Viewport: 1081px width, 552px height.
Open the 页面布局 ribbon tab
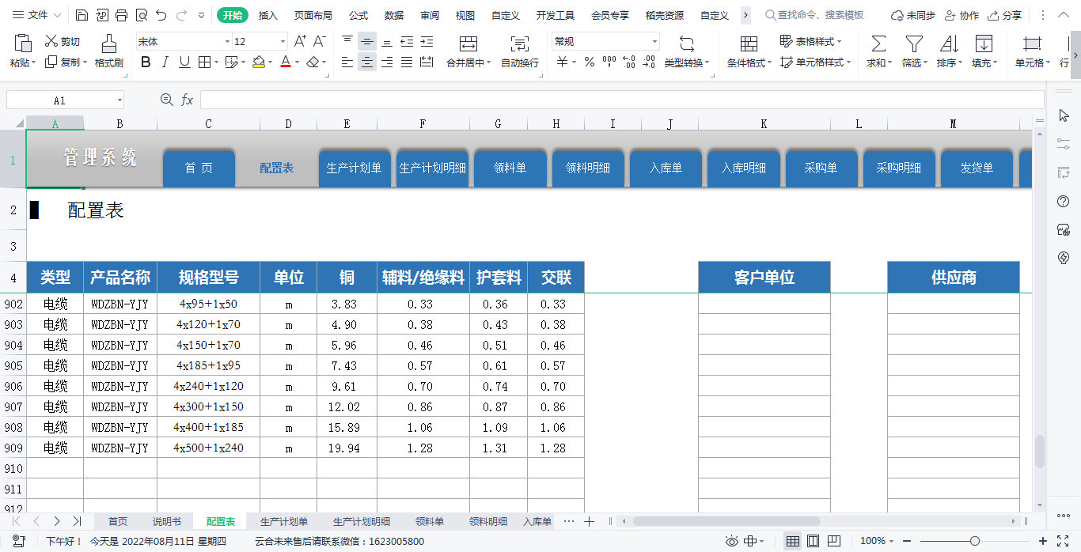point(313,15)
